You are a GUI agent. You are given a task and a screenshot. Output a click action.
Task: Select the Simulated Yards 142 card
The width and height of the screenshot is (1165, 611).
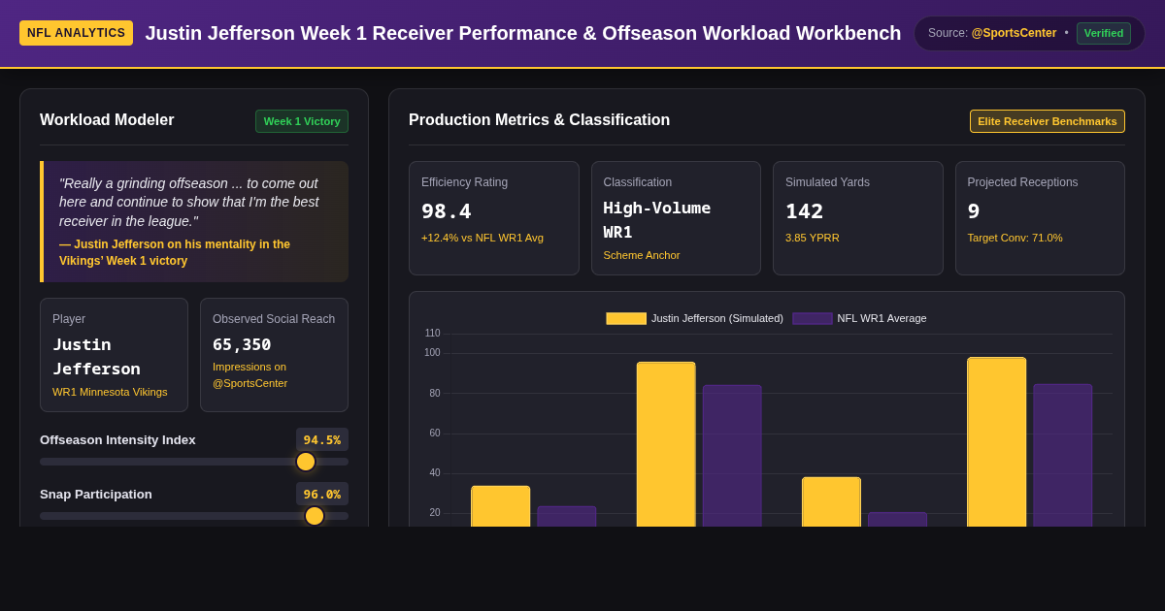pyautogui.click(x=858, y=218)
